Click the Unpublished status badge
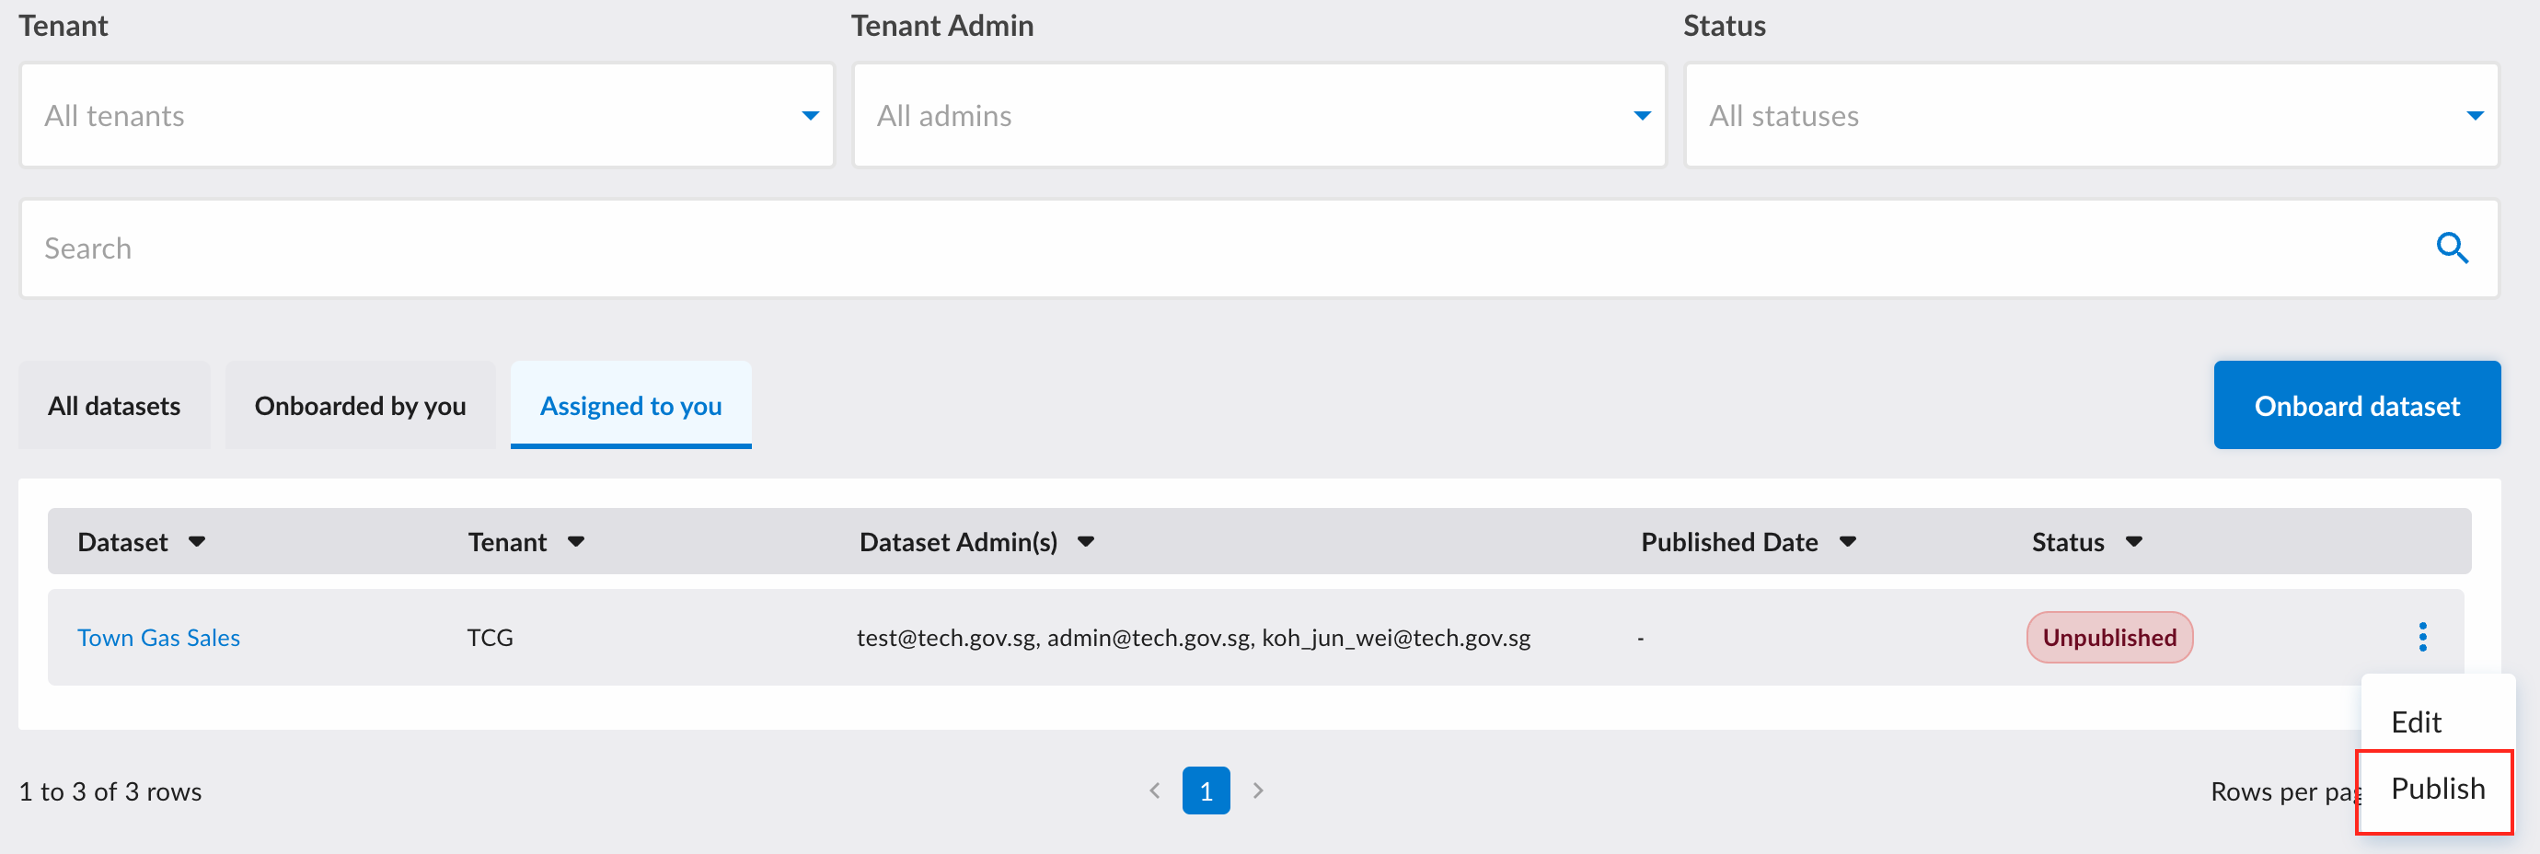 [2109, 638]
